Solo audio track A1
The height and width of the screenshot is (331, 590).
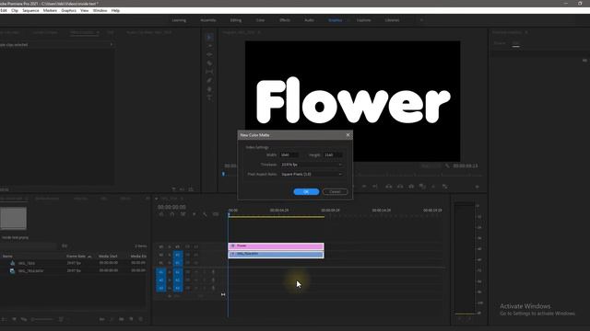(205, 272)
